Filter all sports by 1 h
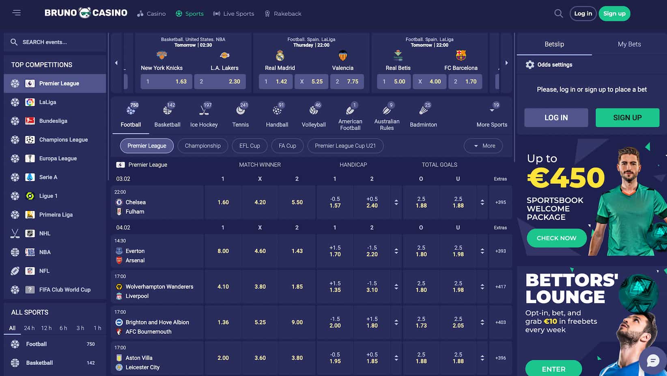This screenshot has height=376, width=667. (x=97, y=328)
